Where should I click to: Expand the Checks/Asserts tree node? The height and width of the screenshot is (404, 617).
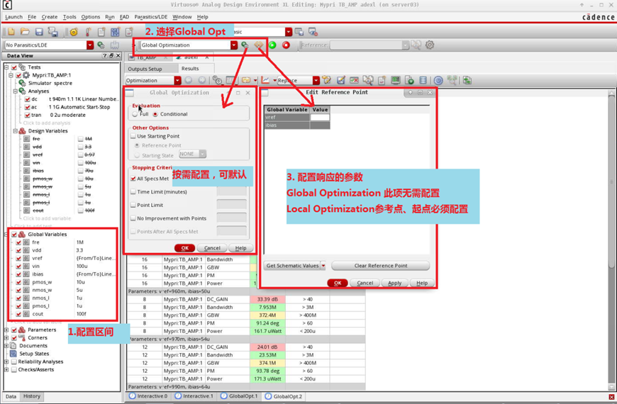click(x=6, y=369)
